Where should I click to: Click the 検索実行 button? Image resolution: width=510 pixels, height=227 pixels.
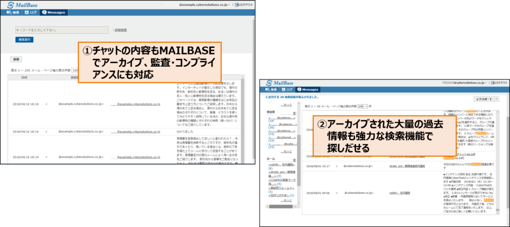pyautogui.click(x=24, y=40)
